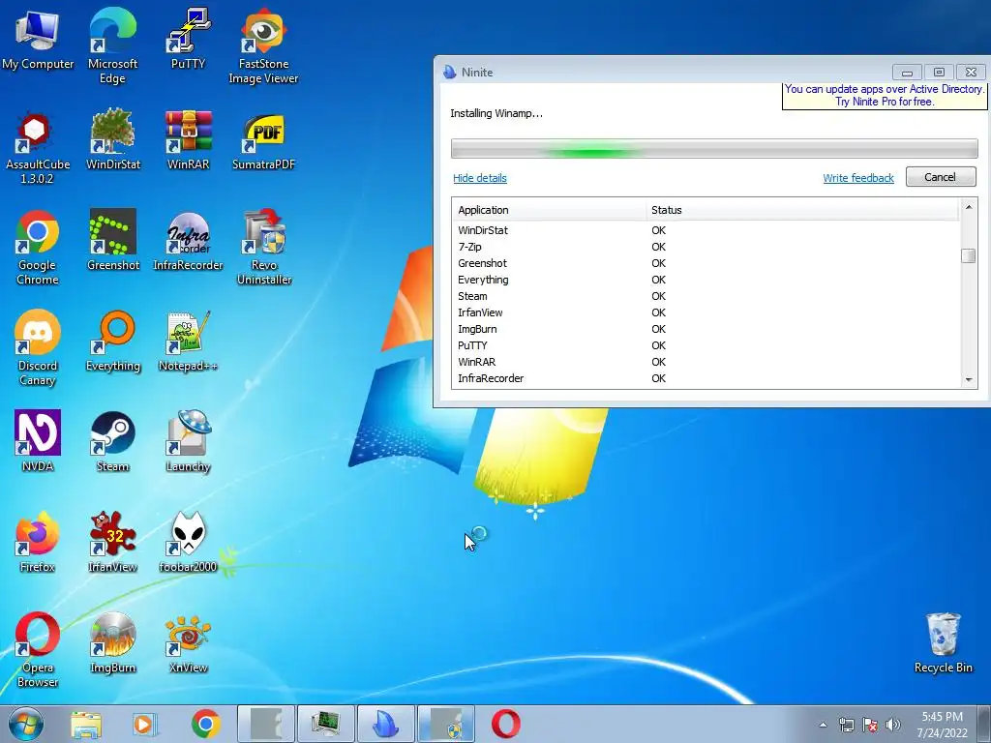Cancel the Ninite installation
Screen dimensions: 991x743
941,177
